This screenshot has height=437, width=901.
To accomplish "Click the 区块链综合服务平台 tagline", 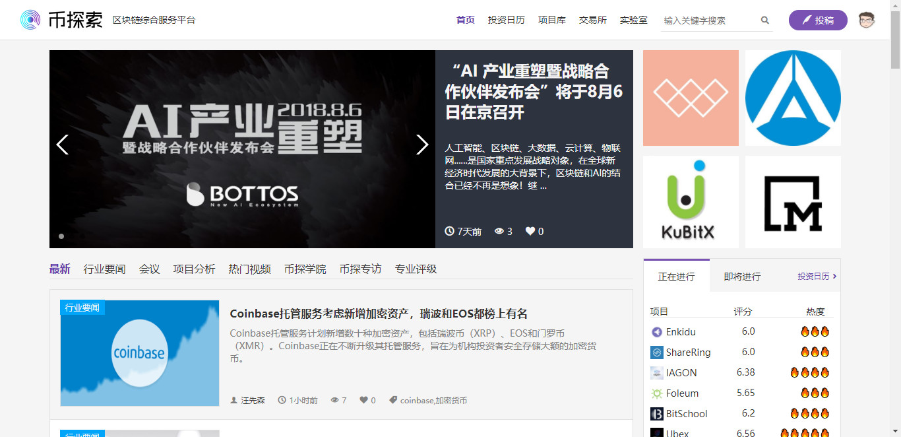I will [154, 20].
